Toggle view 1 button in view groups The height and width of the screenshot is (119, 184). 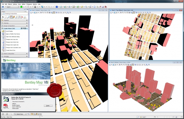(31, 114)
